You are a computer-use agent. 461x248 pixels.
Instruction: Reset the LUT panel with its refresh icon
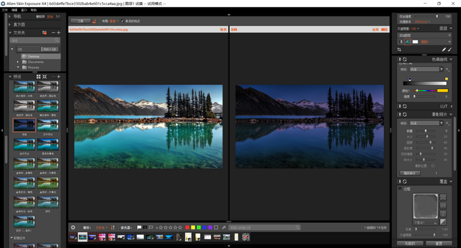pyautogui.click(x=405, y=106)
